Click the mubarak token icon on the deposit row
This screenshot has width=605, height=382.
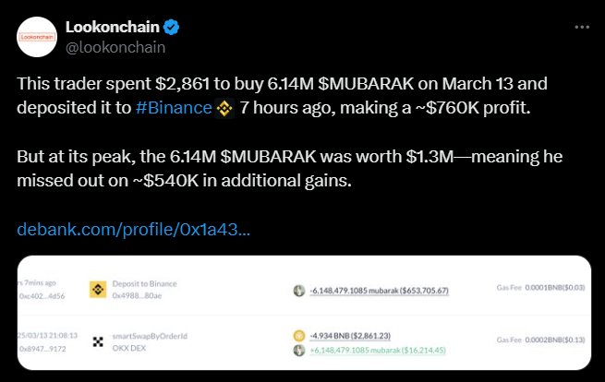pos(299,291)
